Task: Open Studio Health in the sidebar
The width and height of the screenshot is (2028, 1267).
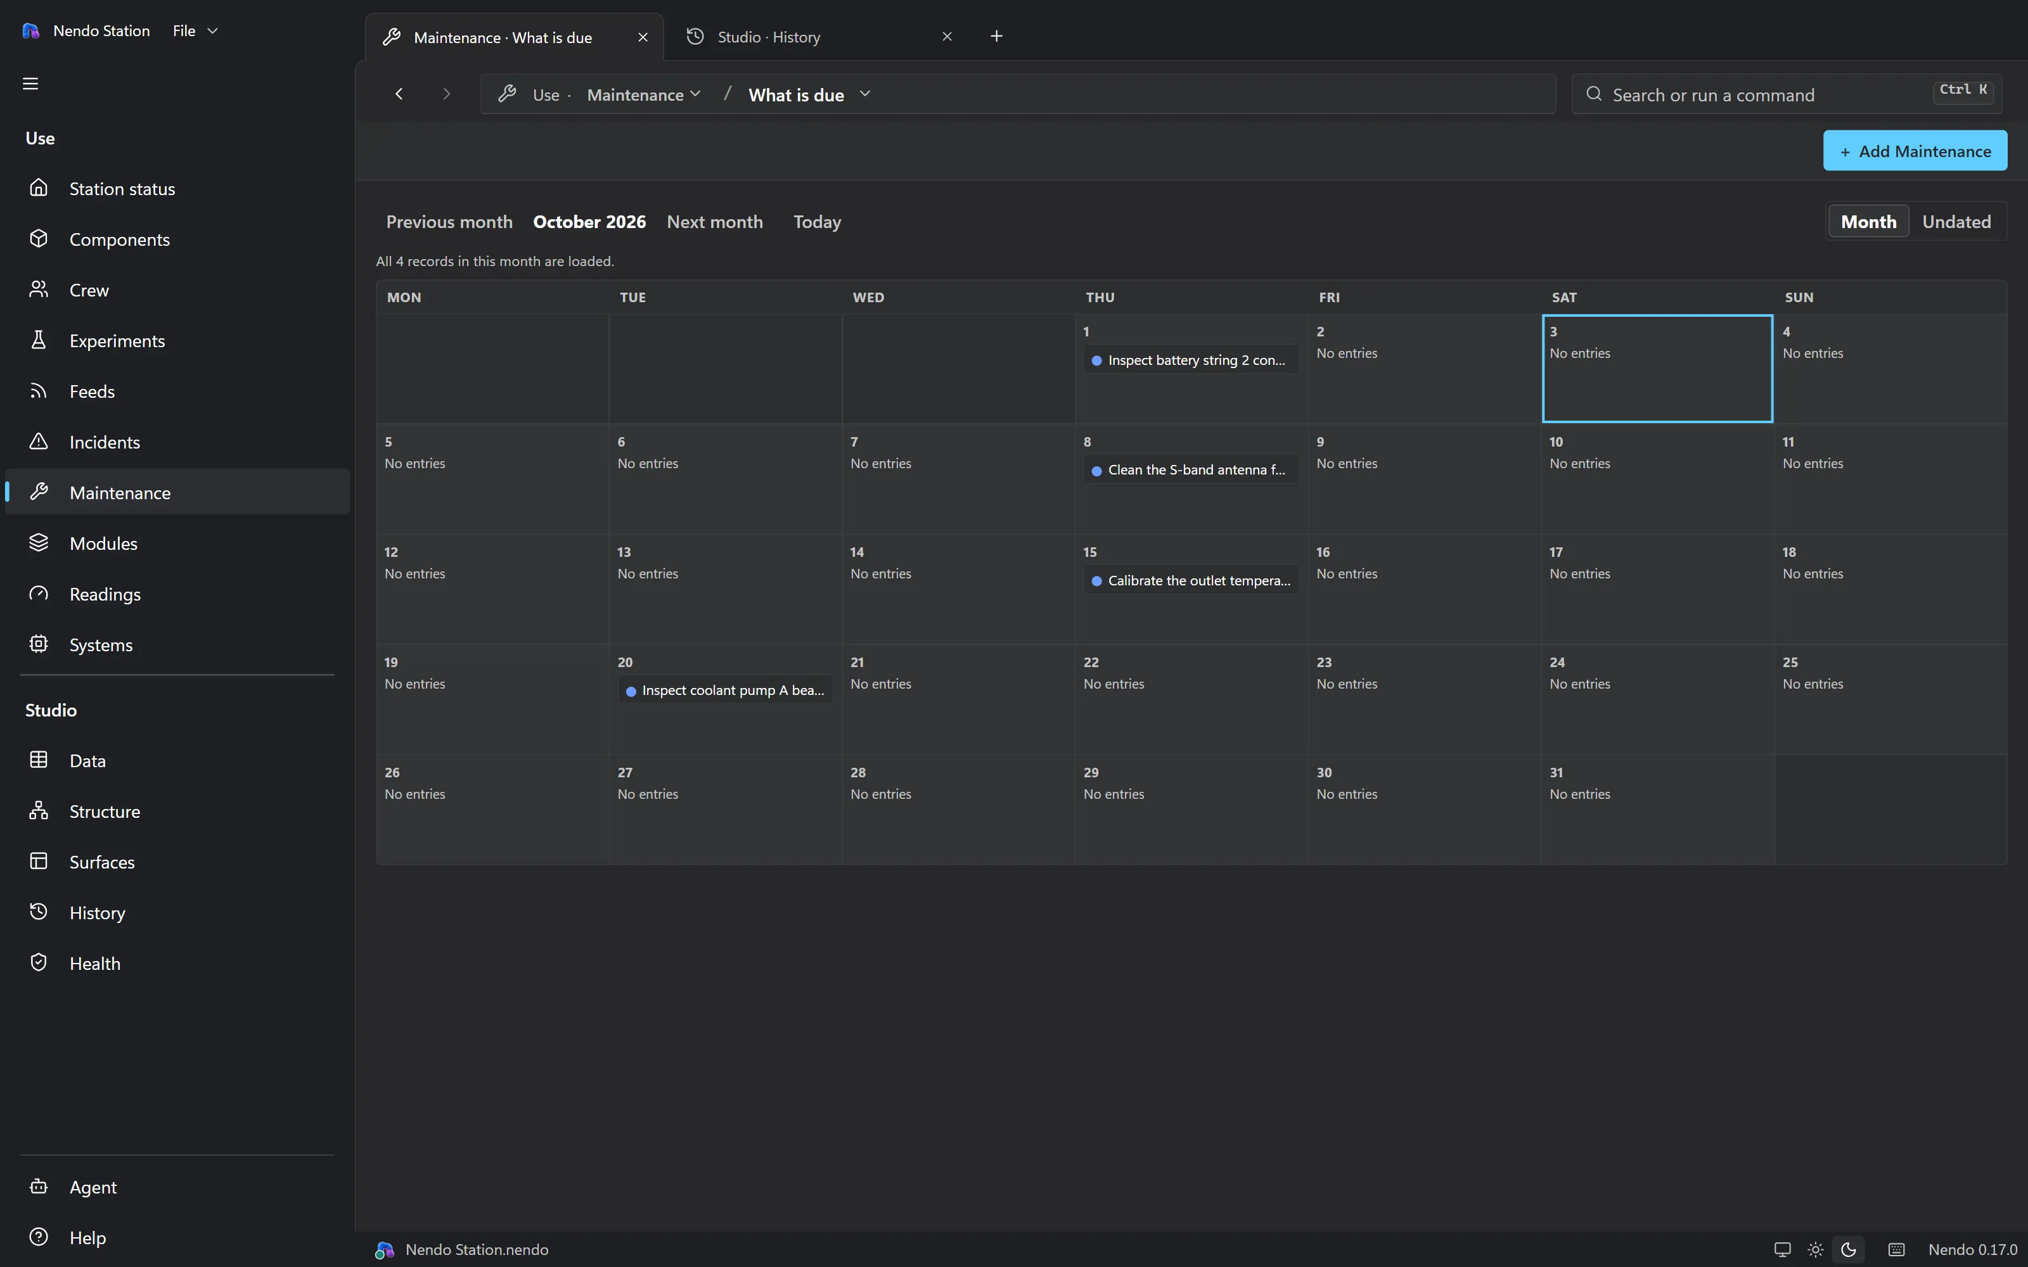Action: coord(177,964)
